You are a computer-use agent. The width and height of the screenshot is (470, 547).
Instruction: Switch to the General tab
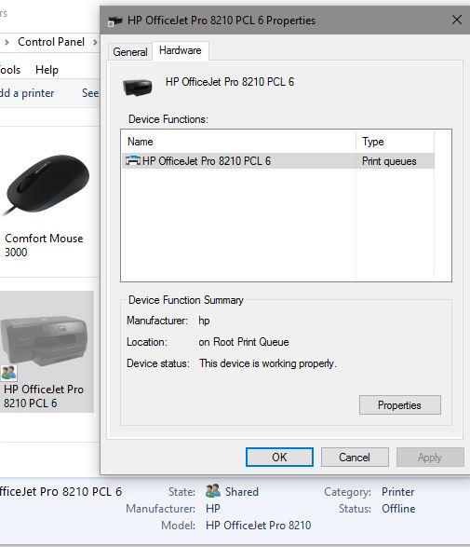[130, 52]
